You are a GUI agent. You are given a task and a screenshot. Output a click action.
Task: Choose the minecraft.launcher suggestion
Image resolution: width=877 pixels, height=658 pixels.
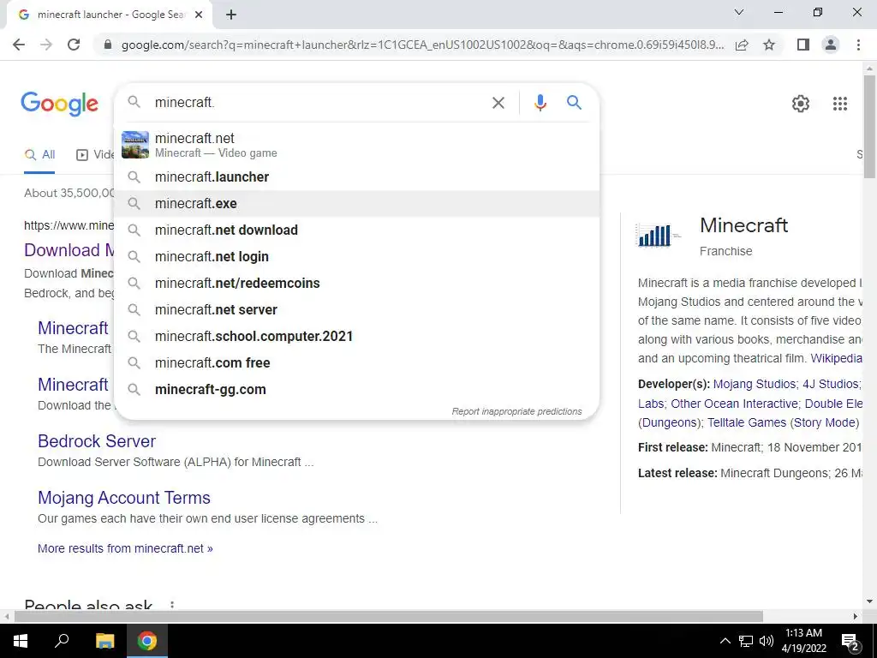click(x=356, y=176)
